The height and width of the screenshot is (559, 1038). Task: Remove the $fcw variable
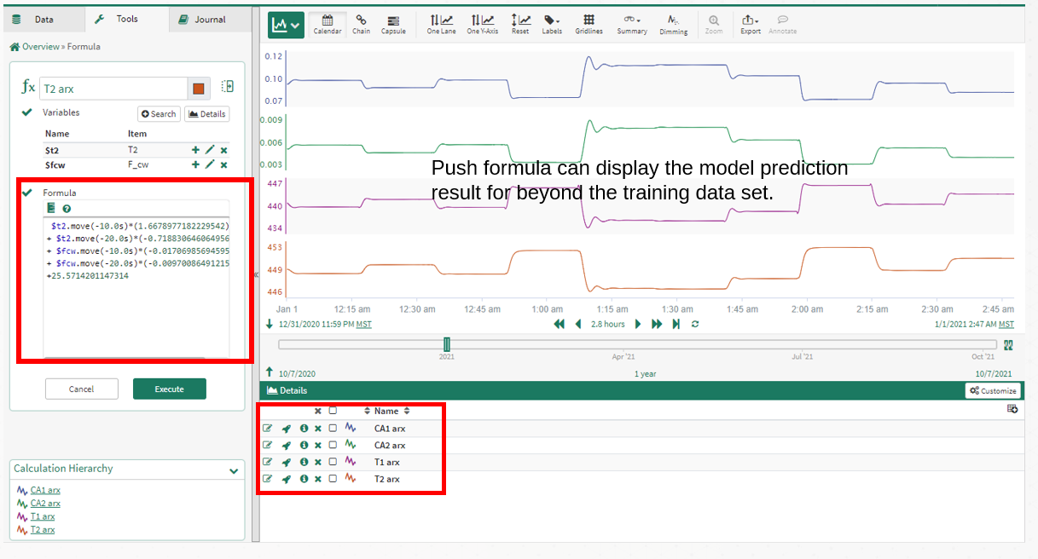coord(223,164)
